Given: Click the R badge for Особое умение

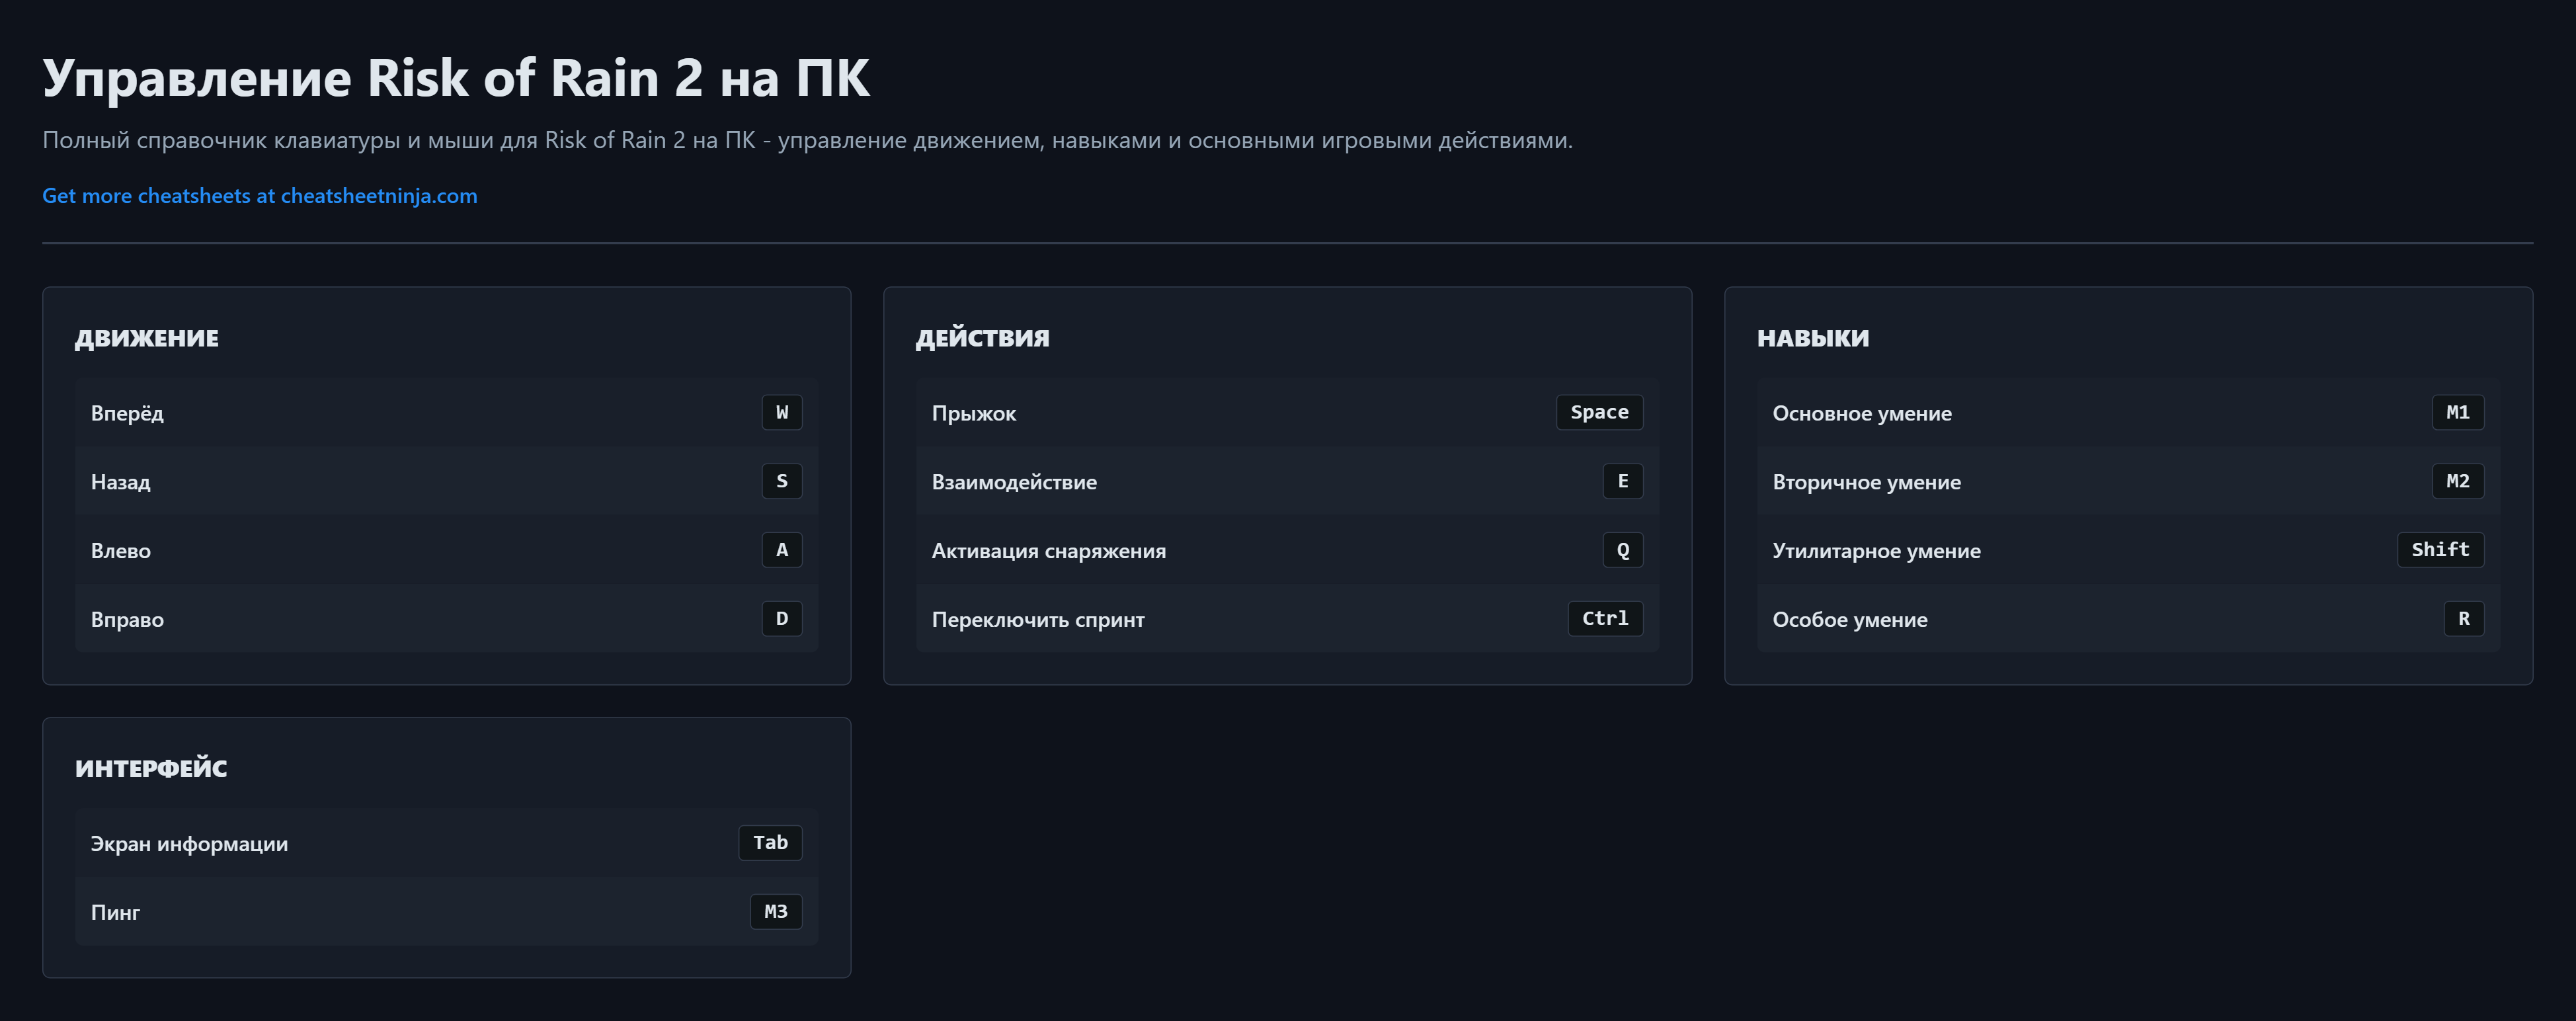Looking at the screenshot, I should pos(2463,619).
